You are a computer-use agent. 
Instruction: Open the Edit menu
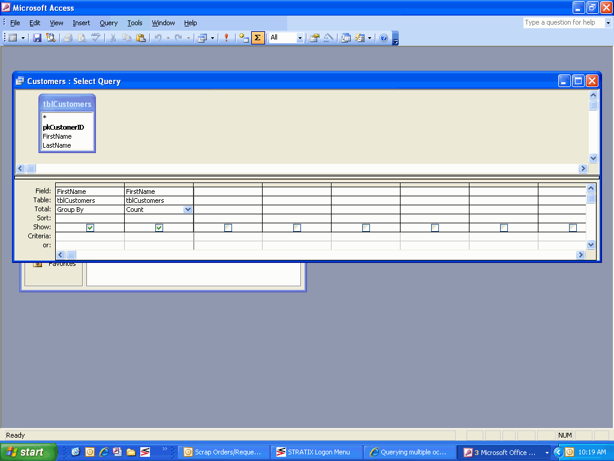click(x=35, y=23)
